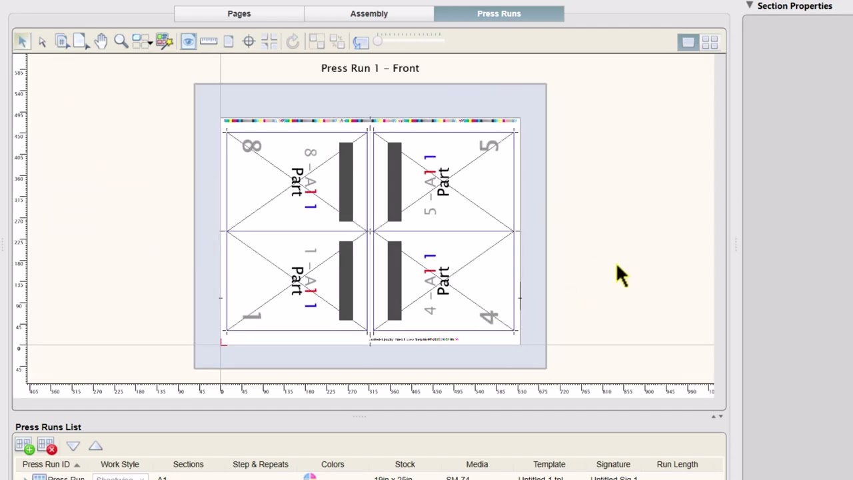Toggle the preview eye button
853x480 pixels.
click(x=189, y=41)
